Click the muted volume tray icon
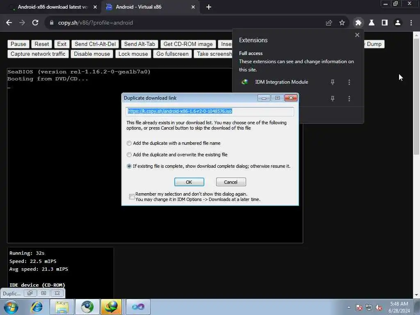420x315 pixels. pyautogui.click(x=379, y=308)
